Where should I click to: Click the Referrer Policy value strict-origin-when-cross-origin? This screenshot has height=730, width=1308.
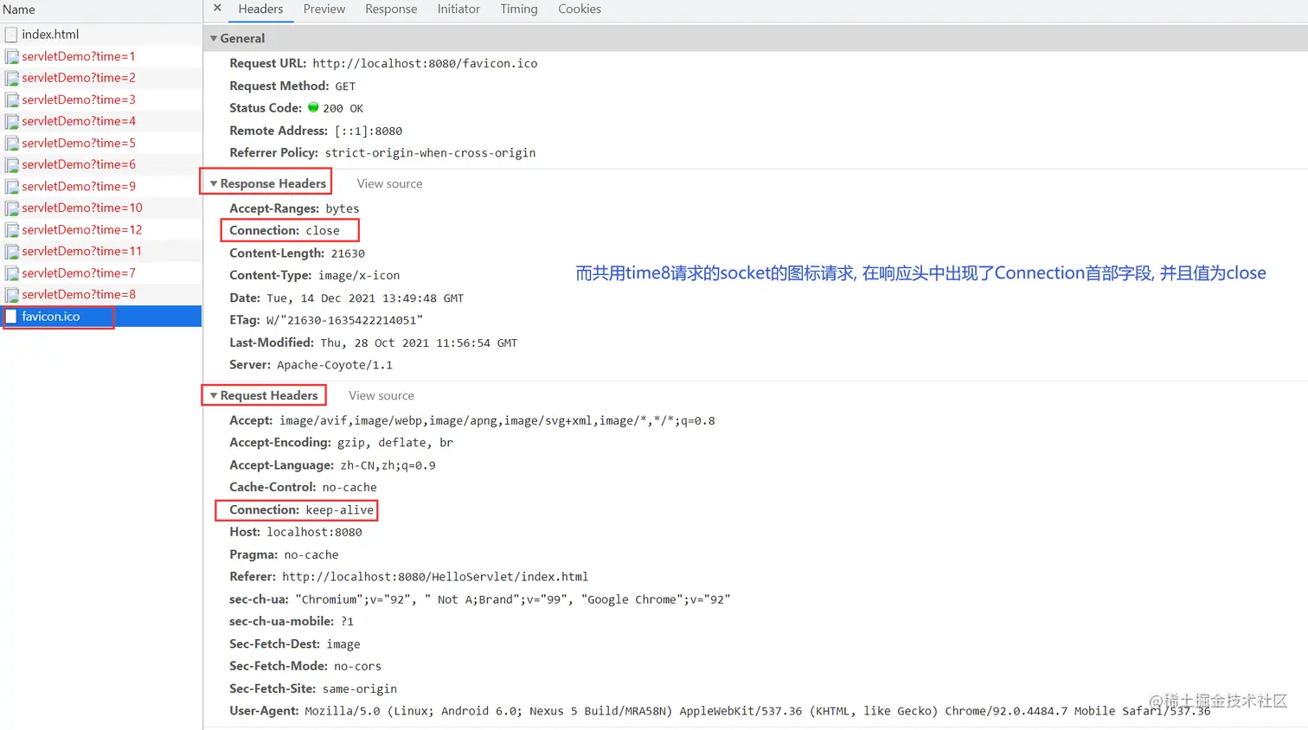point(430,153)
